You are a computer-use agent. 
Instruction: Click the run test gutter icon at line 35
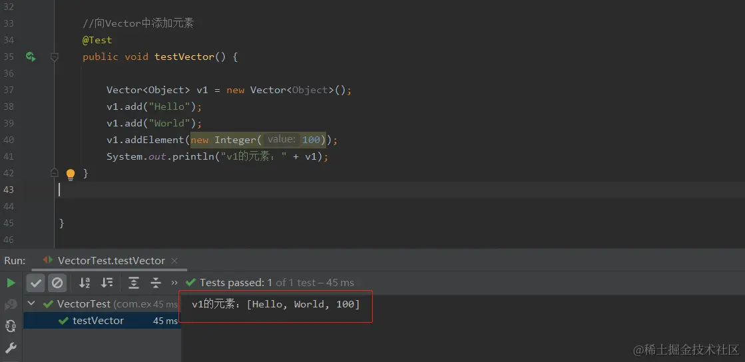coord(31,57)
